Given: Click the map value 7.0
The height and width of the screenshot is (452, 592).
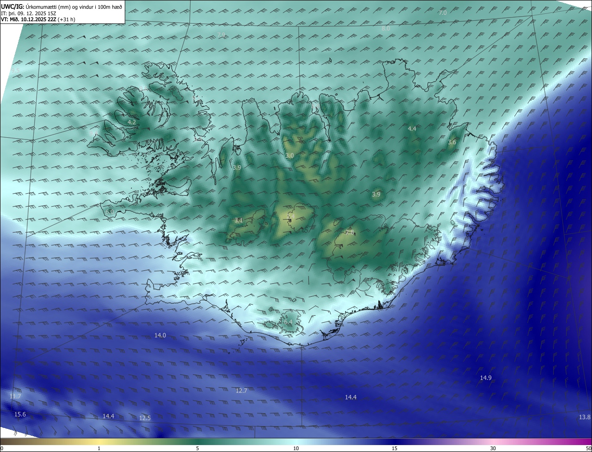Looking at the screenshot, I should (x=443, y=13).
